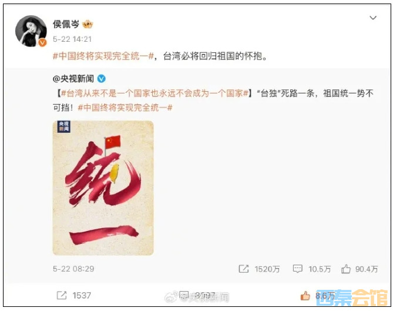Click the repost icon with 1537
Screen dimensions: 393x311
(x=62, y=295)
